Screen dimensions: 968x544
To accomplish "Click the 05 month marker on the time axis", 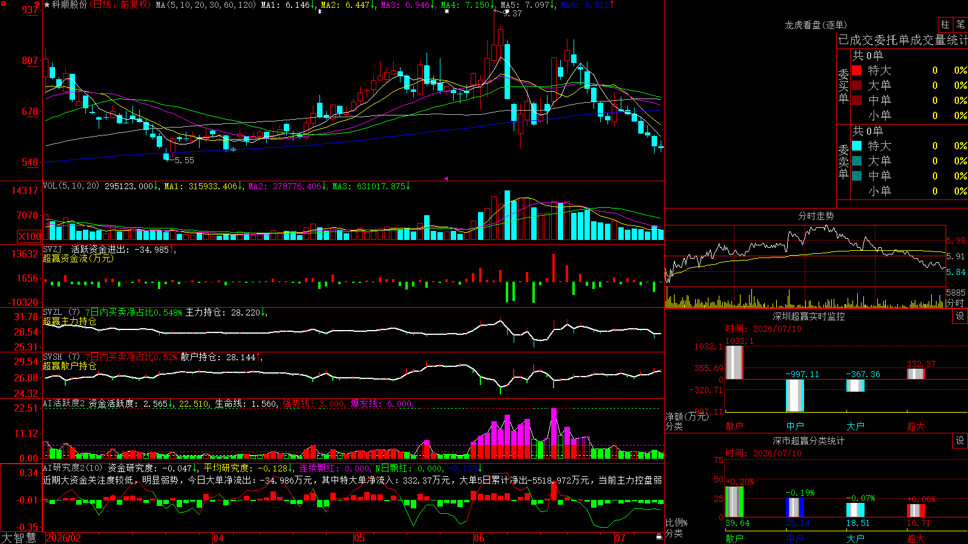I will tap(359, 538).
